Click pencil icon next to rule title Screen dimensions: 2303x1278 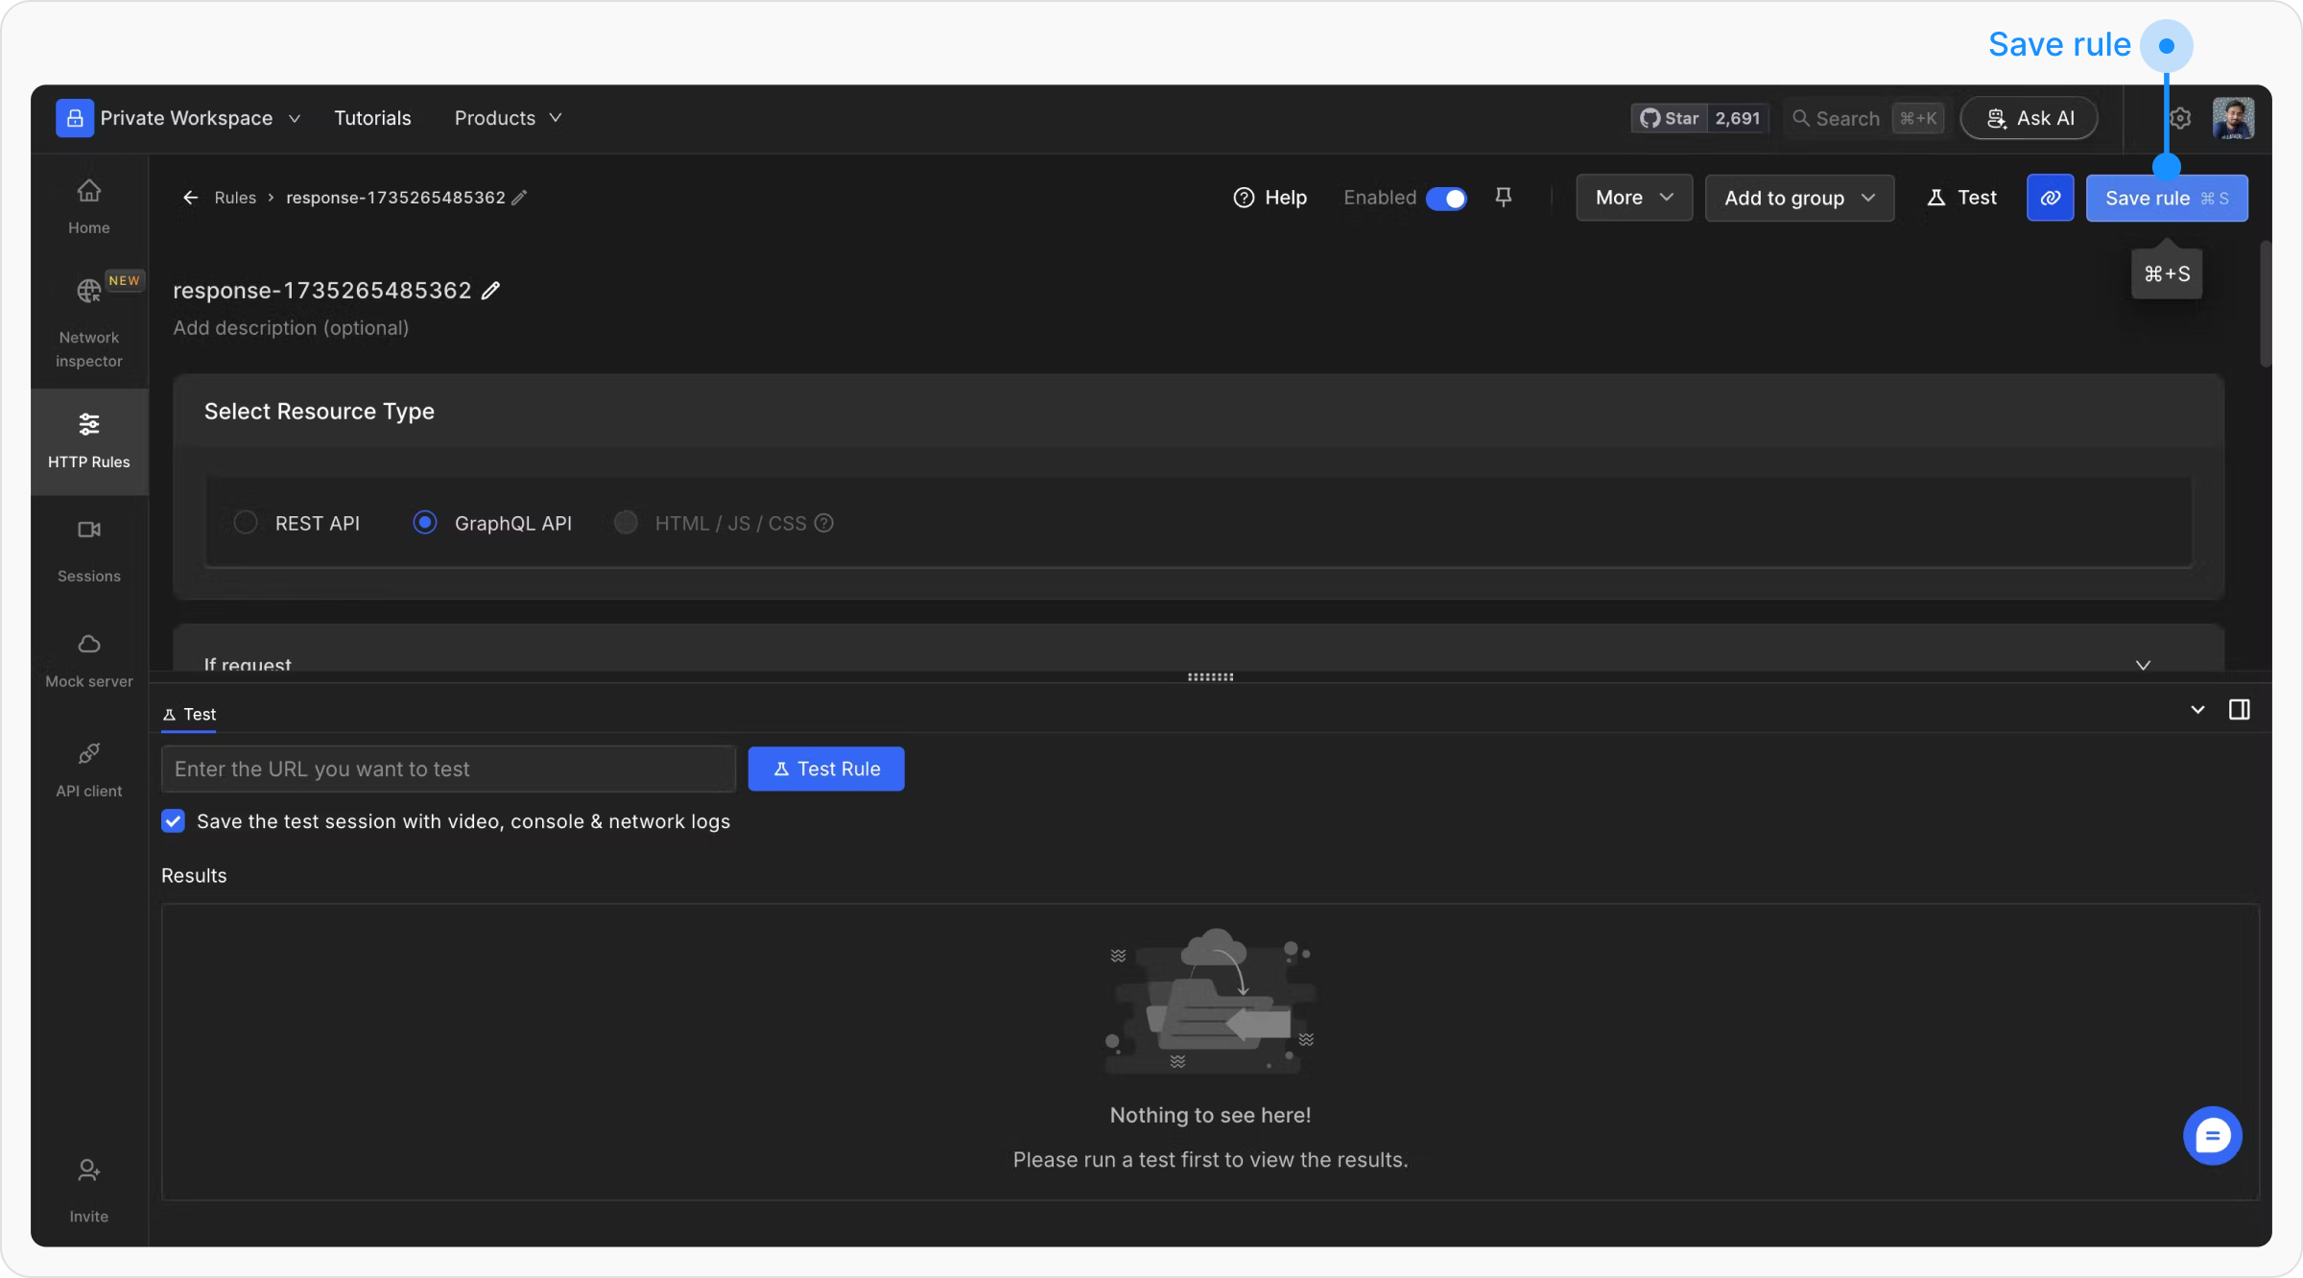point(490,291)
